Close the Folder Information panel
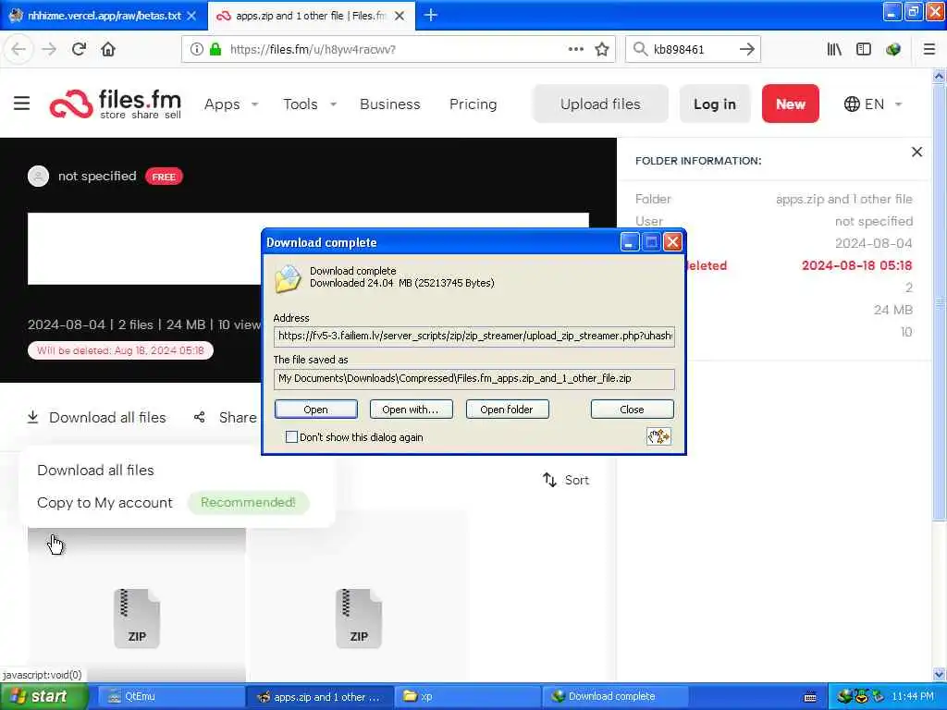The width and height of the screenshot is (947, 710). (916, 152)
